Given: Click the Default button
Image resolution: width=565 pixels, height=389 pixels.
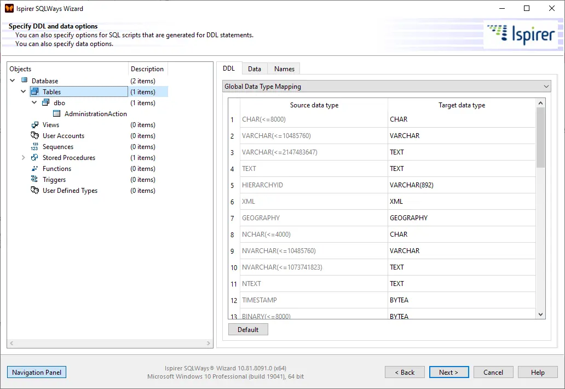Looking at the screenshot, I should point(248,329).
